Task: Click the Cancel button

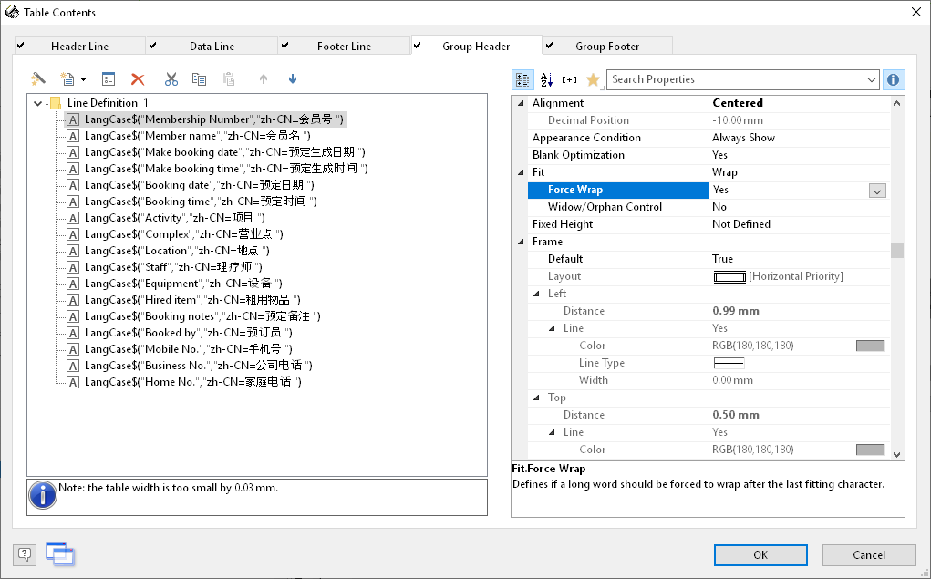Action: [x=869, y=555]
